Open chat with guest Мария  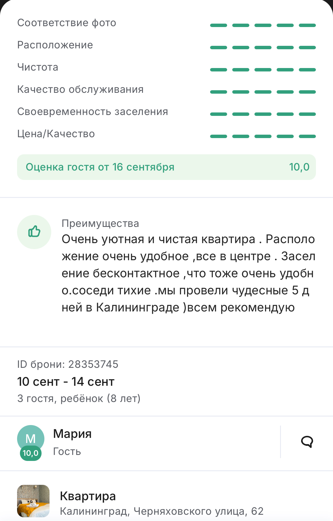click(x=307, y=442)
